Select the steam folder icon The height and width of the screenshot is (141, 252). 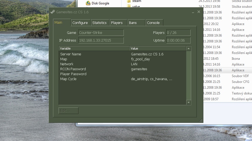pyautogui.click(x=129, y=1)
